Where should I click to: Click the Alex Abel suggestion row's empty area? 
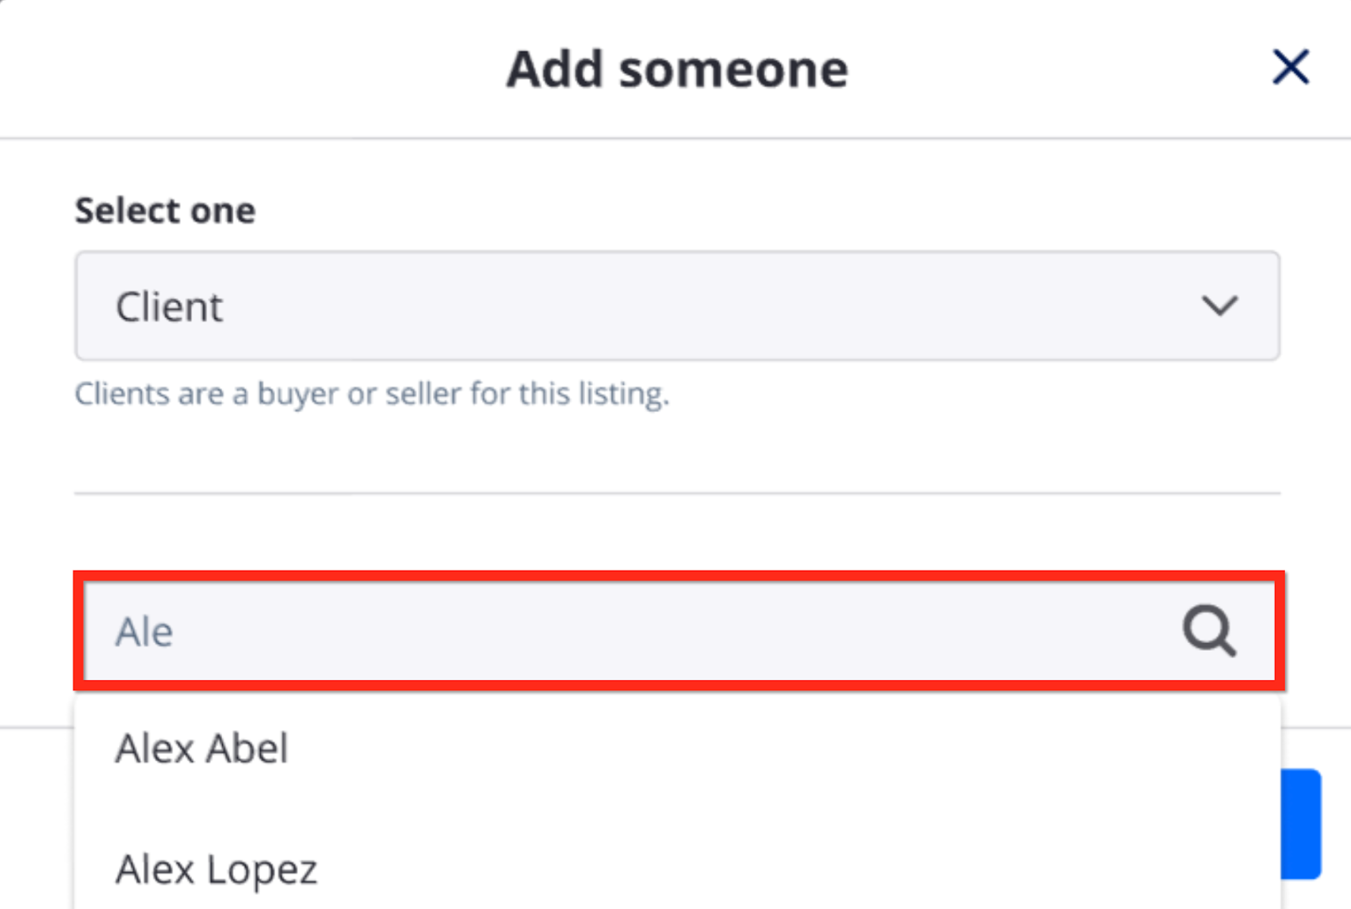760,748
